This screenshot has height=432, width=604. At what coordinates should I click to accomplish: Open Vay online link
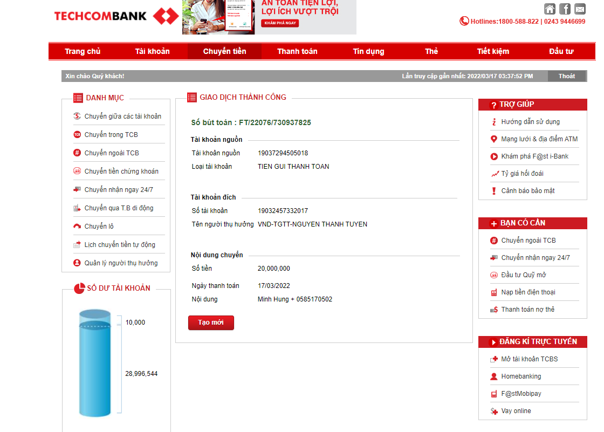516,411
